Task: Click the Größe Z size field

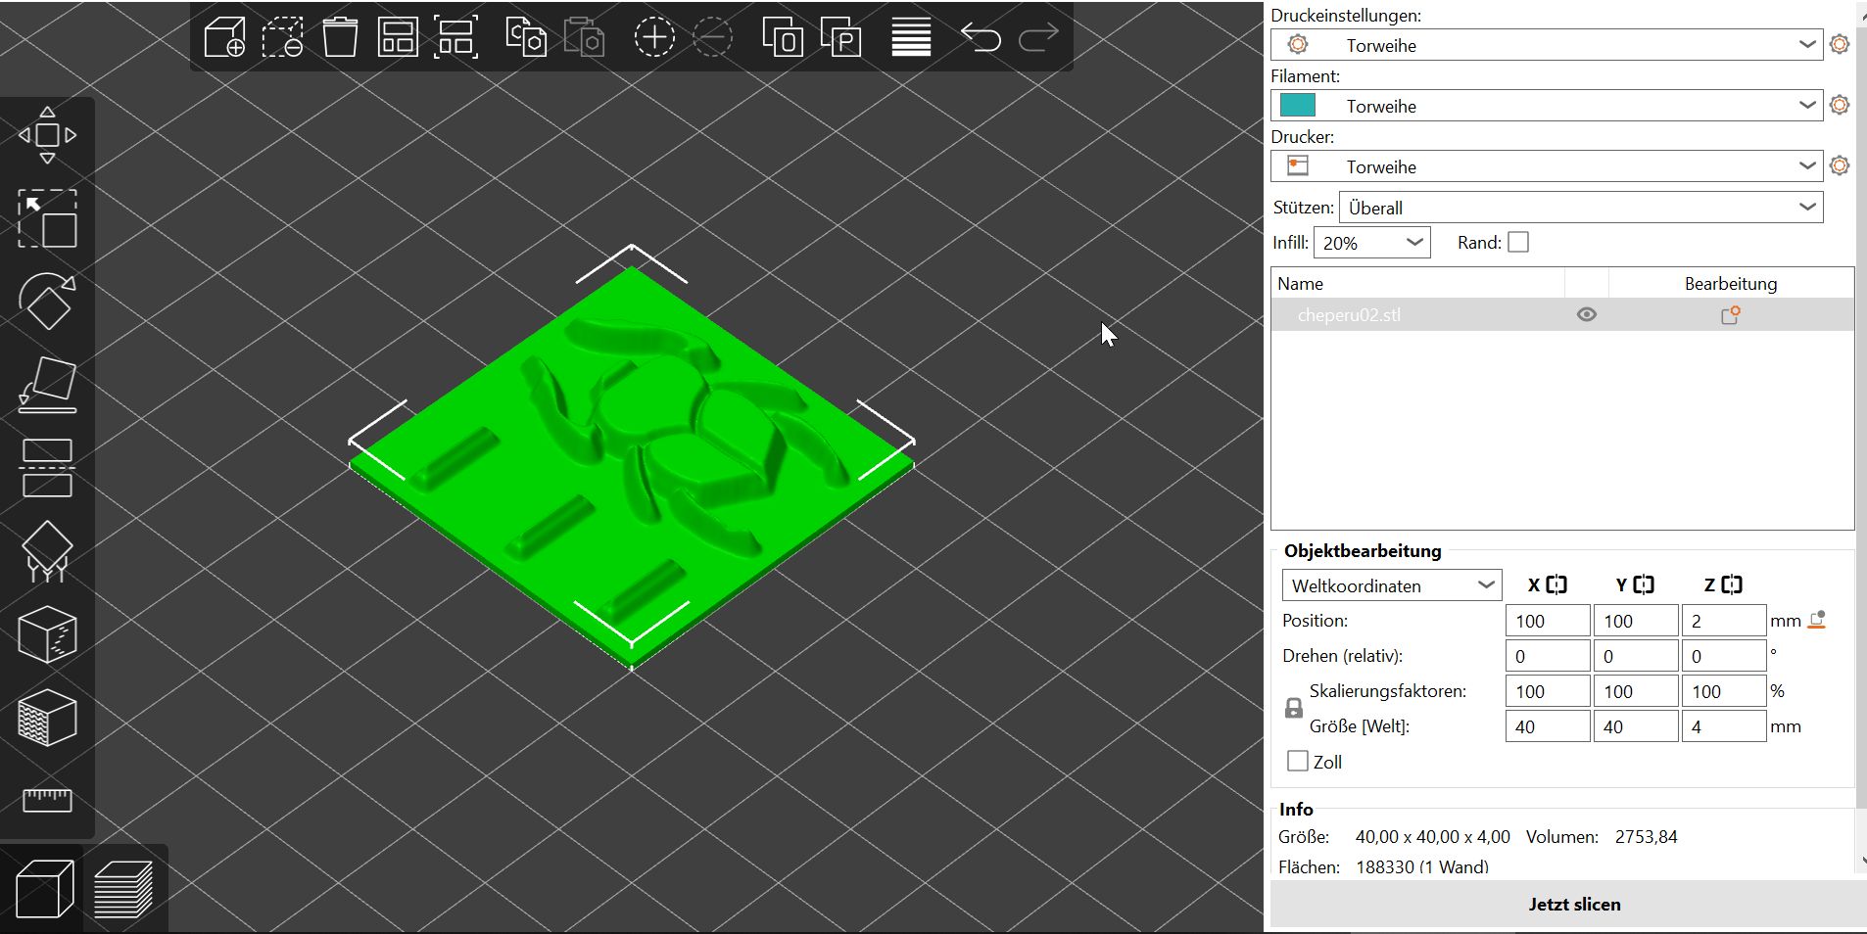Action: tap(1724, 726)
